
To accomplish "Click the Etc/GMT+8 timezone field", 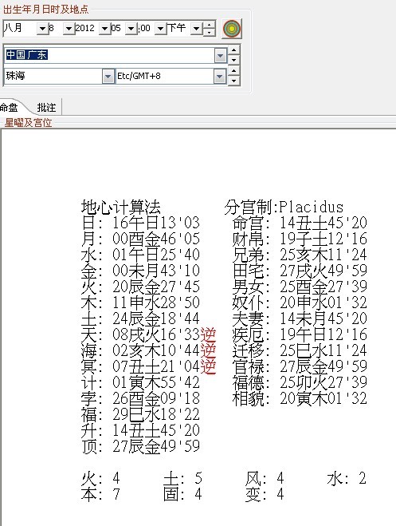I will (165, 76).
